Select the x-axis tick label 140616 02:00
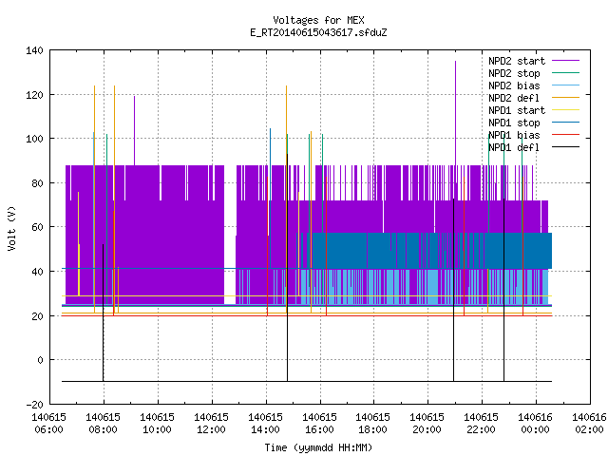 (589, 424)
